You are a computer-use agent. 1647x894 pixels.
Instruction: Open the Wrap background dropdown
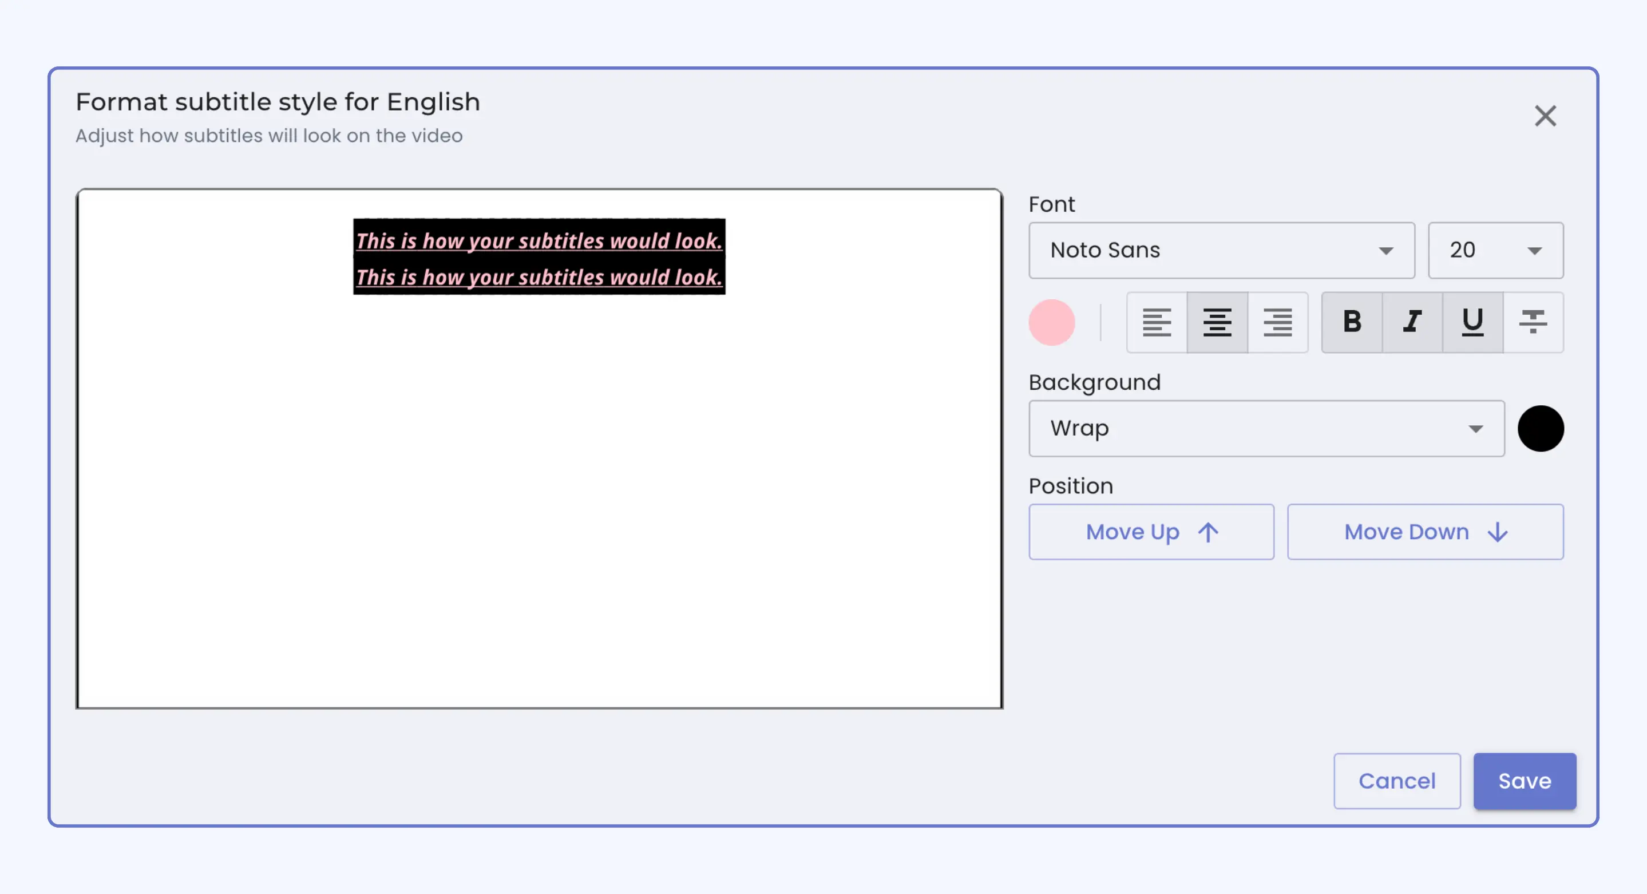[x=1266, y=429]
